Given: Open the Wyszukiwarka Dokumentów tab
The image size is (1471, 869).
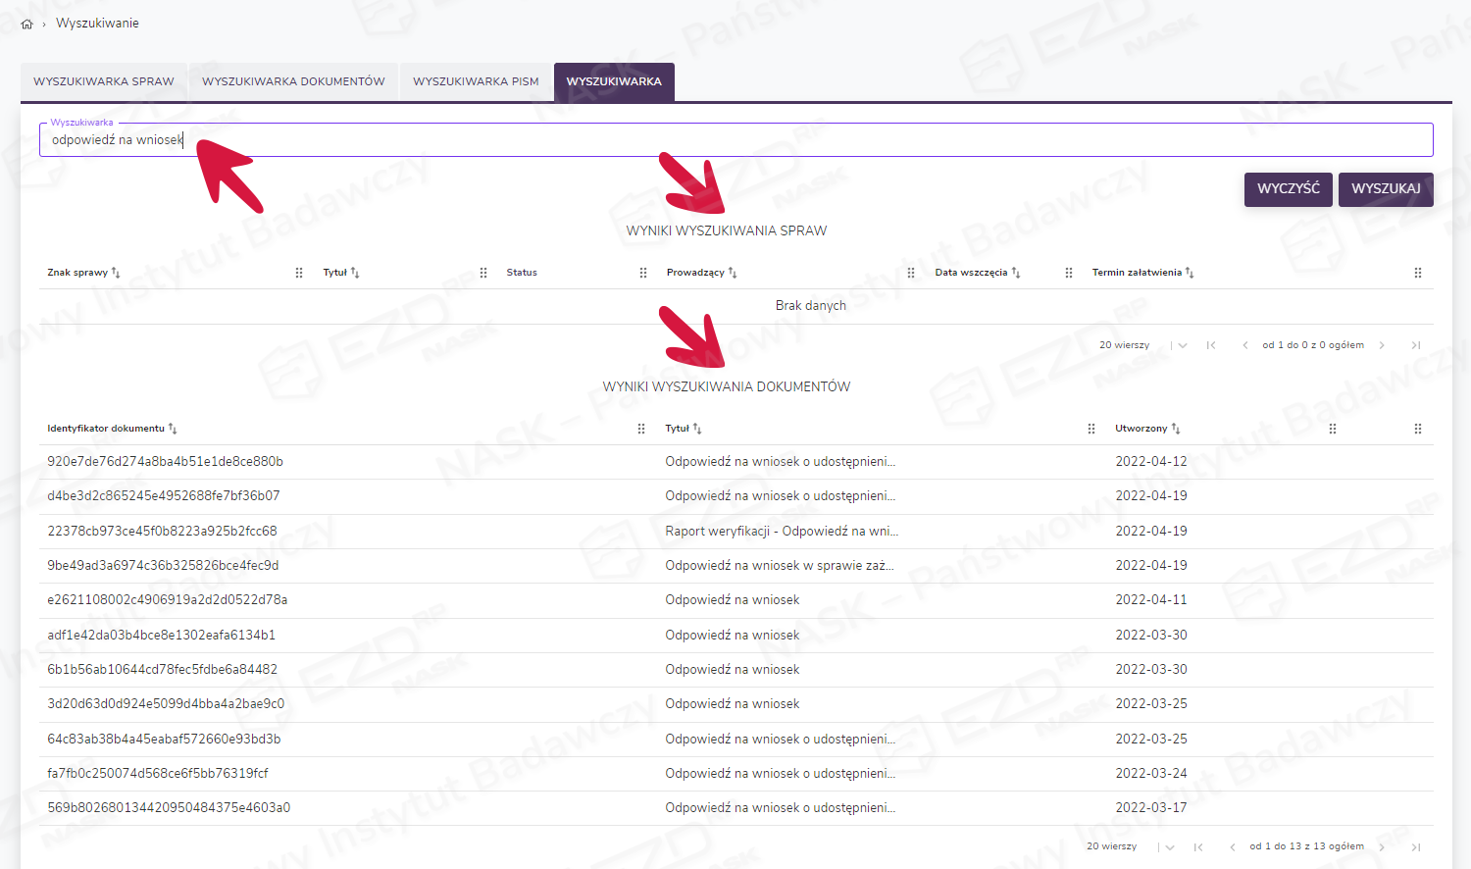Looking at the screenshot, I should [x=293, y=81].
